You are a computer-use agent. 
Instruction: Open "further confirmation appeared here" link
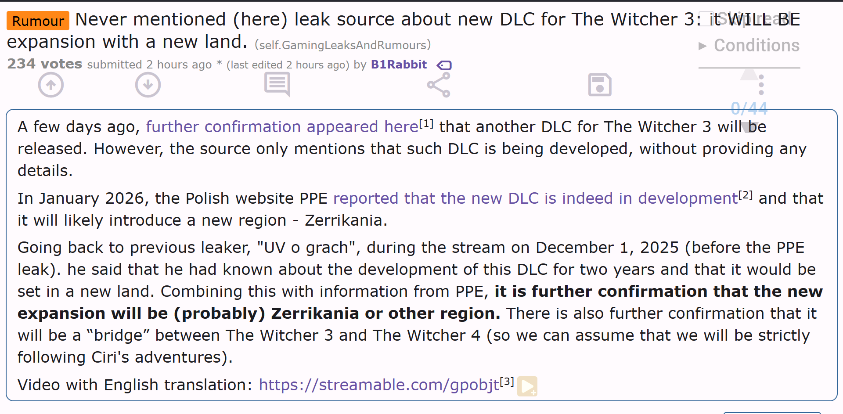[x=282, y=127]
